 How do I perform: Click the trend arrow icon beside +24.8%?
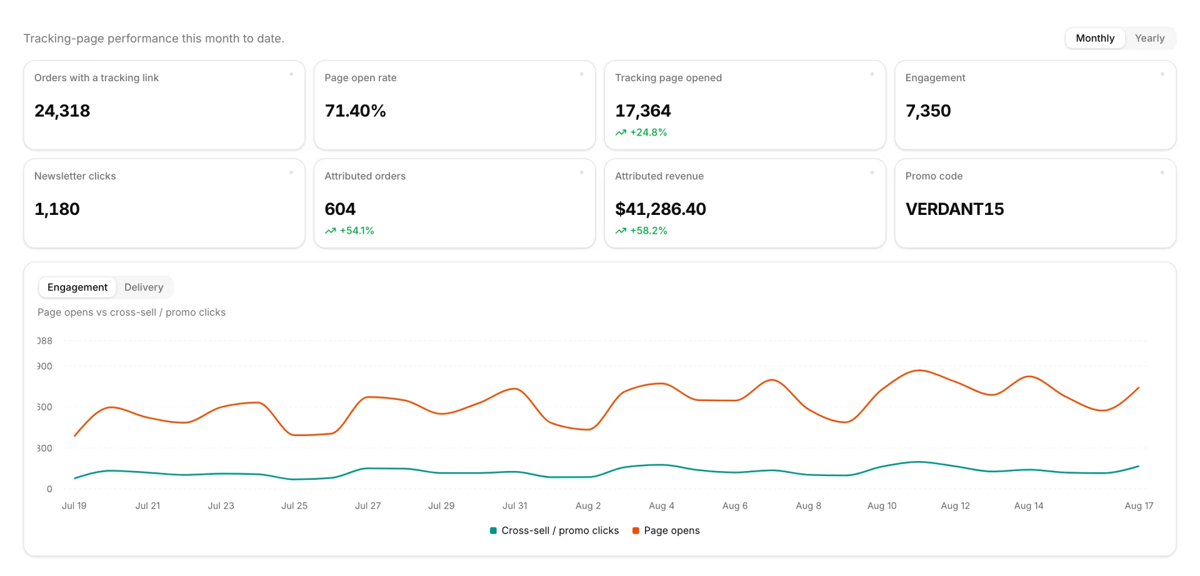621,132
